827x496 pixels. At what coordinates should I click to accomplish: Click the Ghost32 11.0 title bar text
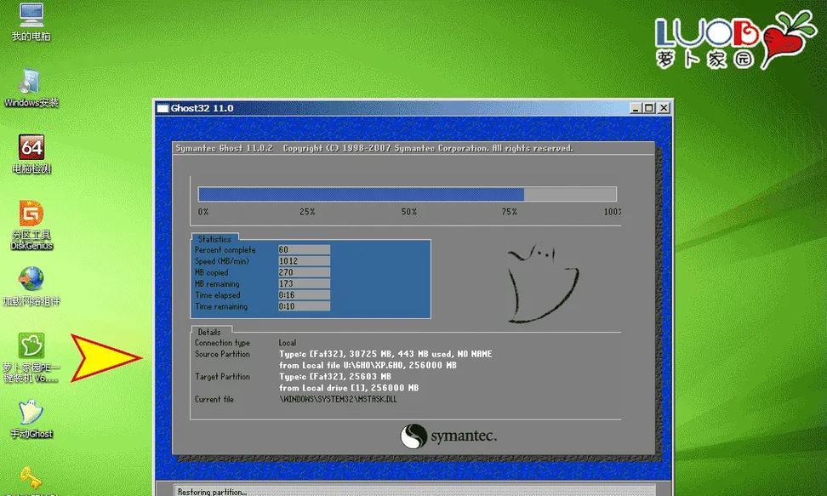[202, 108]
